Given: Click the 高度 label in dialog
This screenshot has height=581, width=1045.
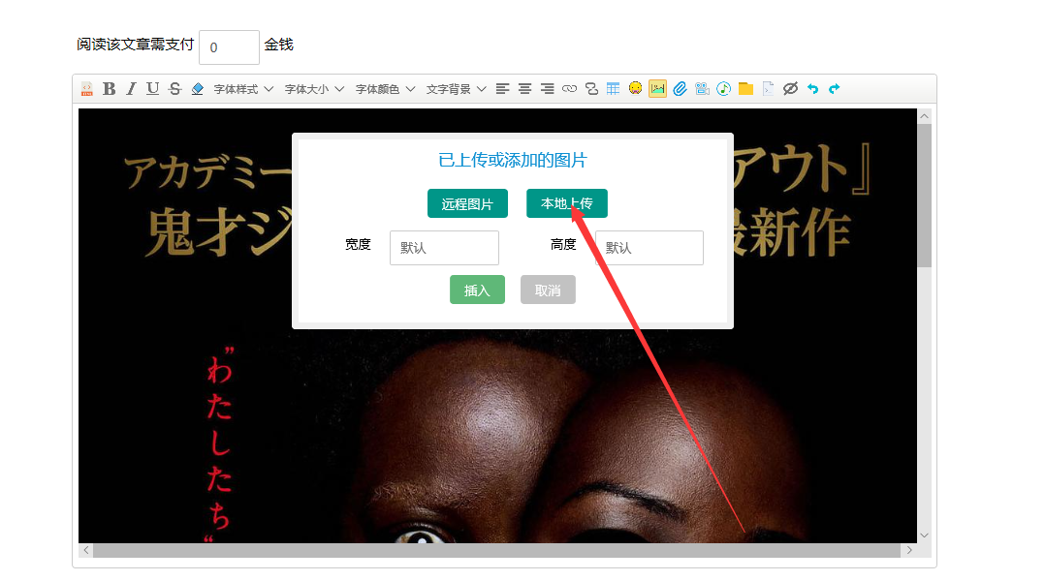Looking at the screenshot, I should click(563, 244).
